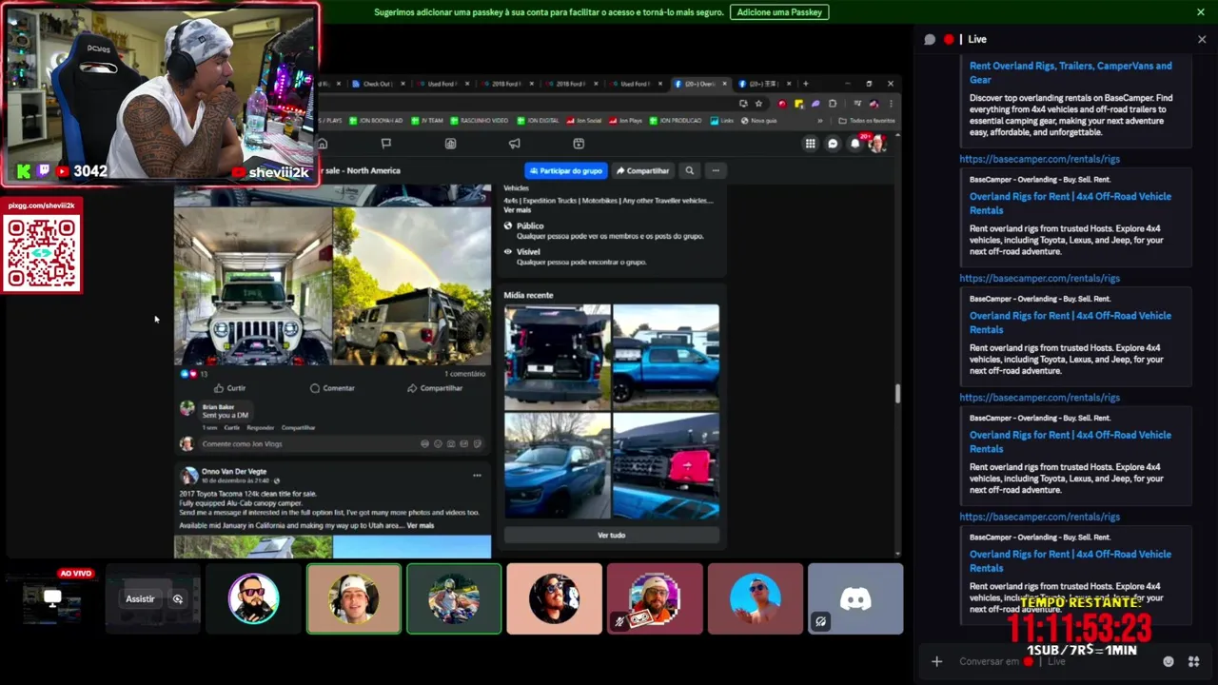
Task: Search within the group via magnifier icon
Action: coord(690,170)
